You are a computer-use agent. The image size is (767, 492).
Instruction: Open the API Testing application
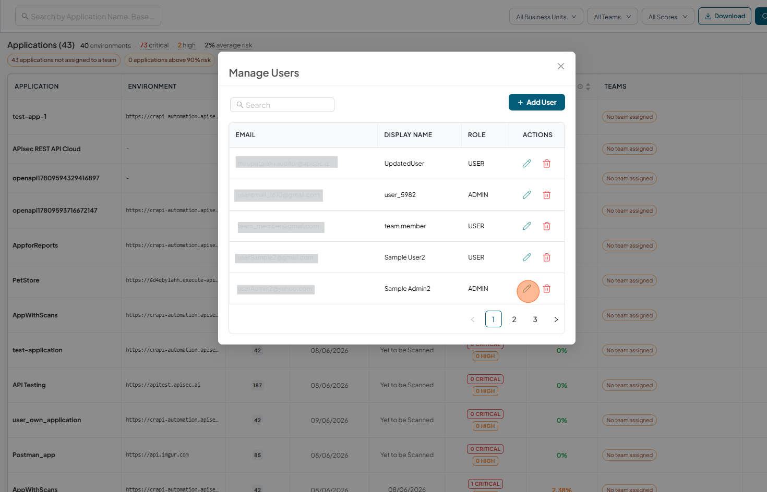[x=29, y=385]
